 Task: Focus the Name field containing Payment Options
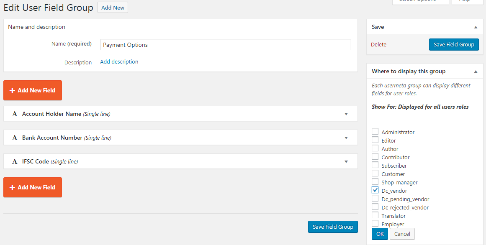[226, 45]
